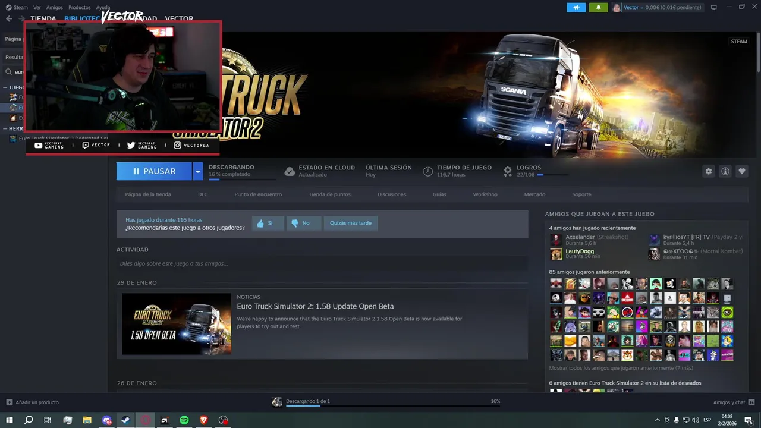The image size is (761, 428).
Task: Open volume control in system tray
Action: [x=696, y=420]
